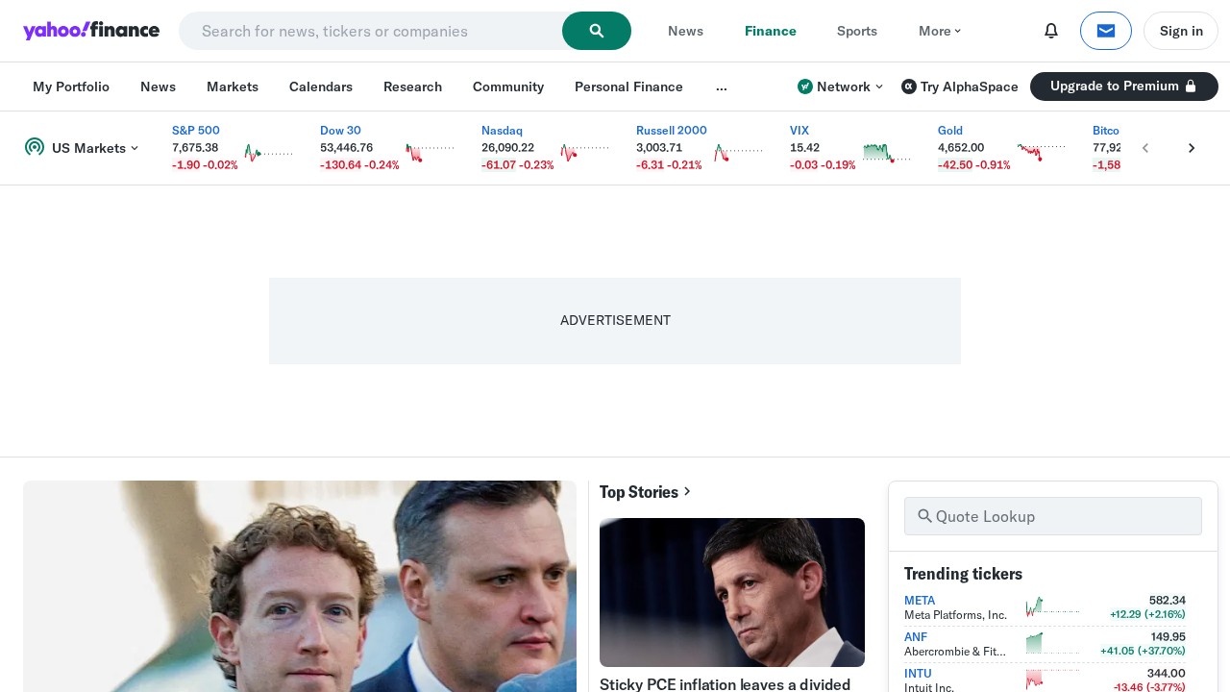
Task: Open the Nasdaq index link
Action: coord(502,131)
